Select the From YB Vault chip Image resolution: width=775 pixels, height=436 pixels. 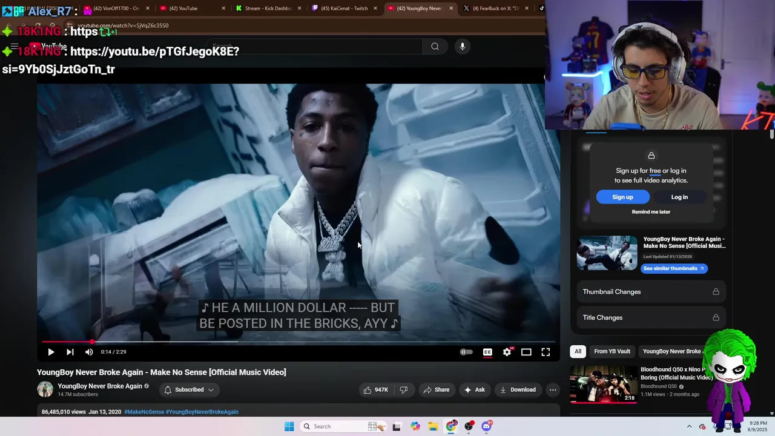(x=612, y=351)
